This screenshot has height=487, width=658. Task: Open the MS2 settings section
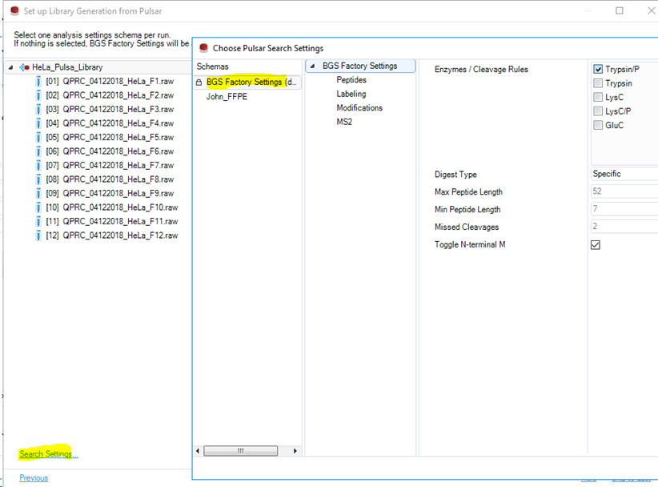point(344,122)
